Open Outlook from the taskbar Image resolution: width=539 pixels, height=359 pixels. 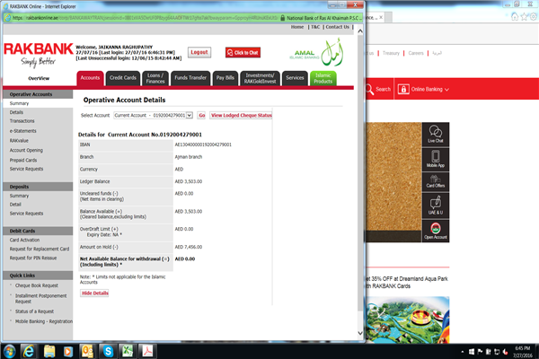click(x=87, y=352)
